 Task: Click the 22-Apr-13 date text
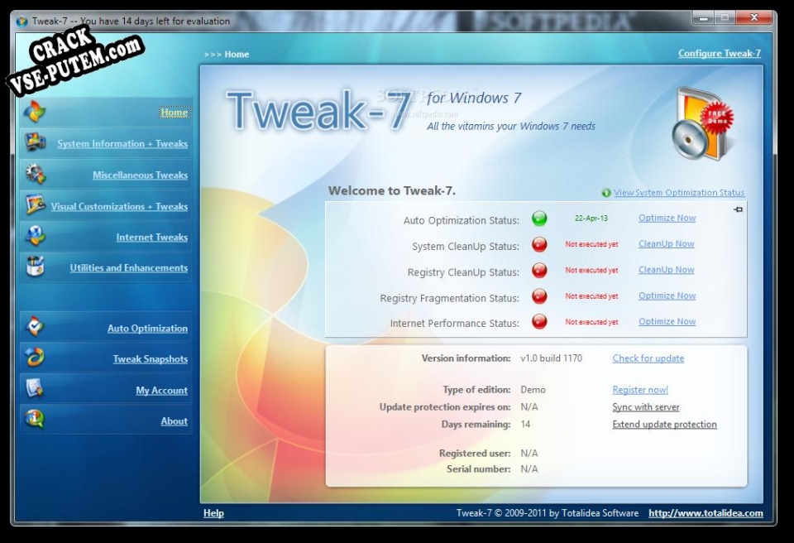[591, 219]
